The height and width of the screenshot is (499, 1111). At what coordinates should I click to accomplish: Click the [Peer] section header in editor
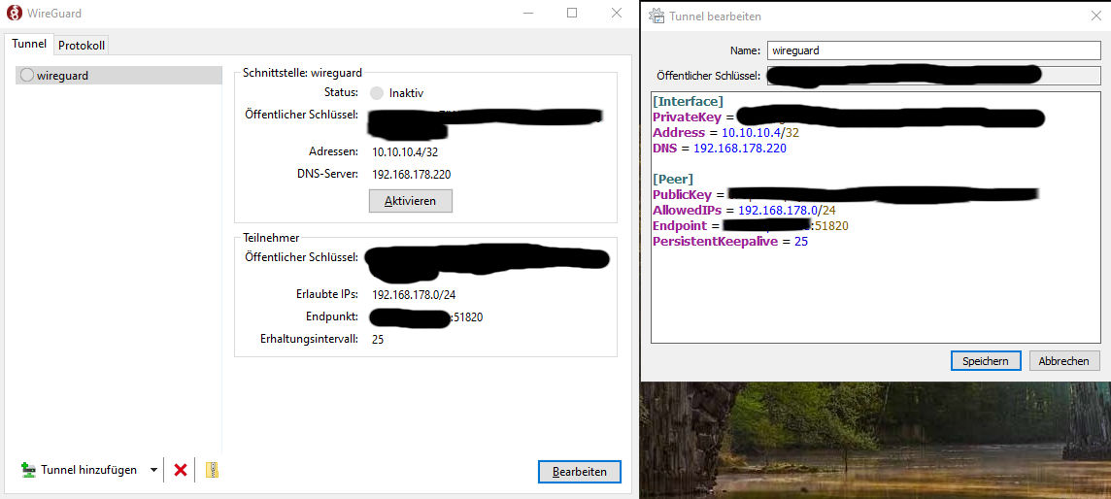pyautogui.click(x=672, y=179)
